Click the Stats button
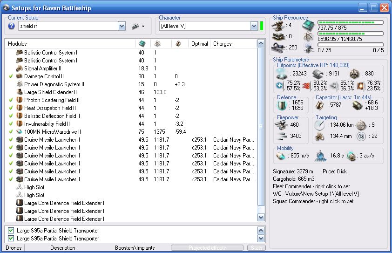392x253 pixels. (256, 248)
